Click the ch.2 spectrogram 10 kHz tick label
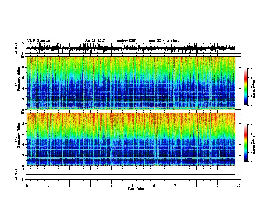Image resolution: width=269 pixels, height=208 pixels. click(x=23, y=113)
